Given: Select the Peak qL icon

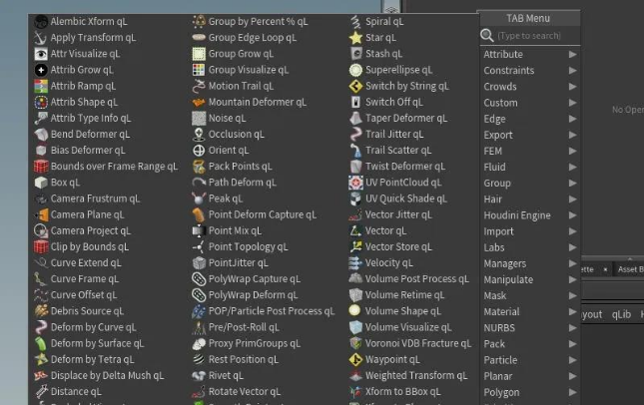Looking at the screenshot, I should [199, 199].
